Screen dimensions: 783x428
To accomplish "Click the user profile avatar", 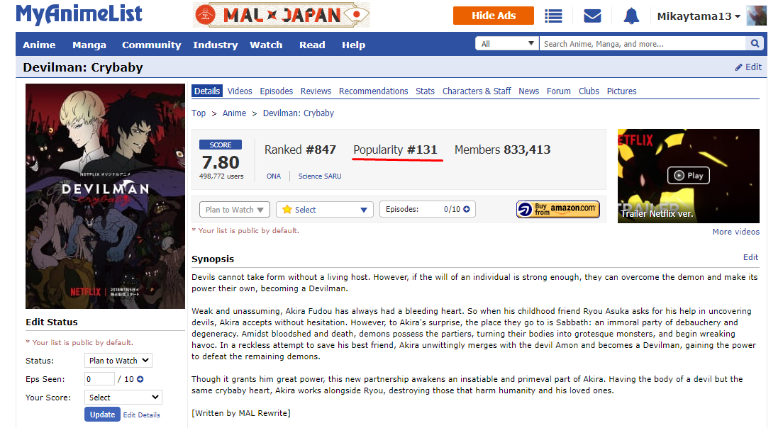I will coord(756,16).
